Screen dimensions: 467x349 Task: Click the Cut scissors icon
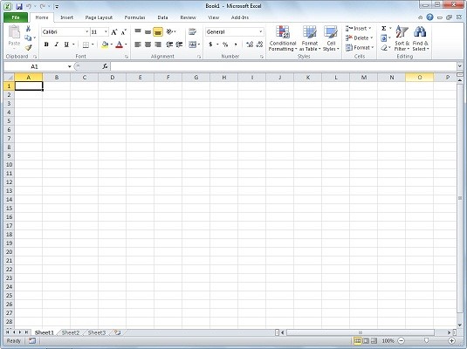[x=28, y=29]
